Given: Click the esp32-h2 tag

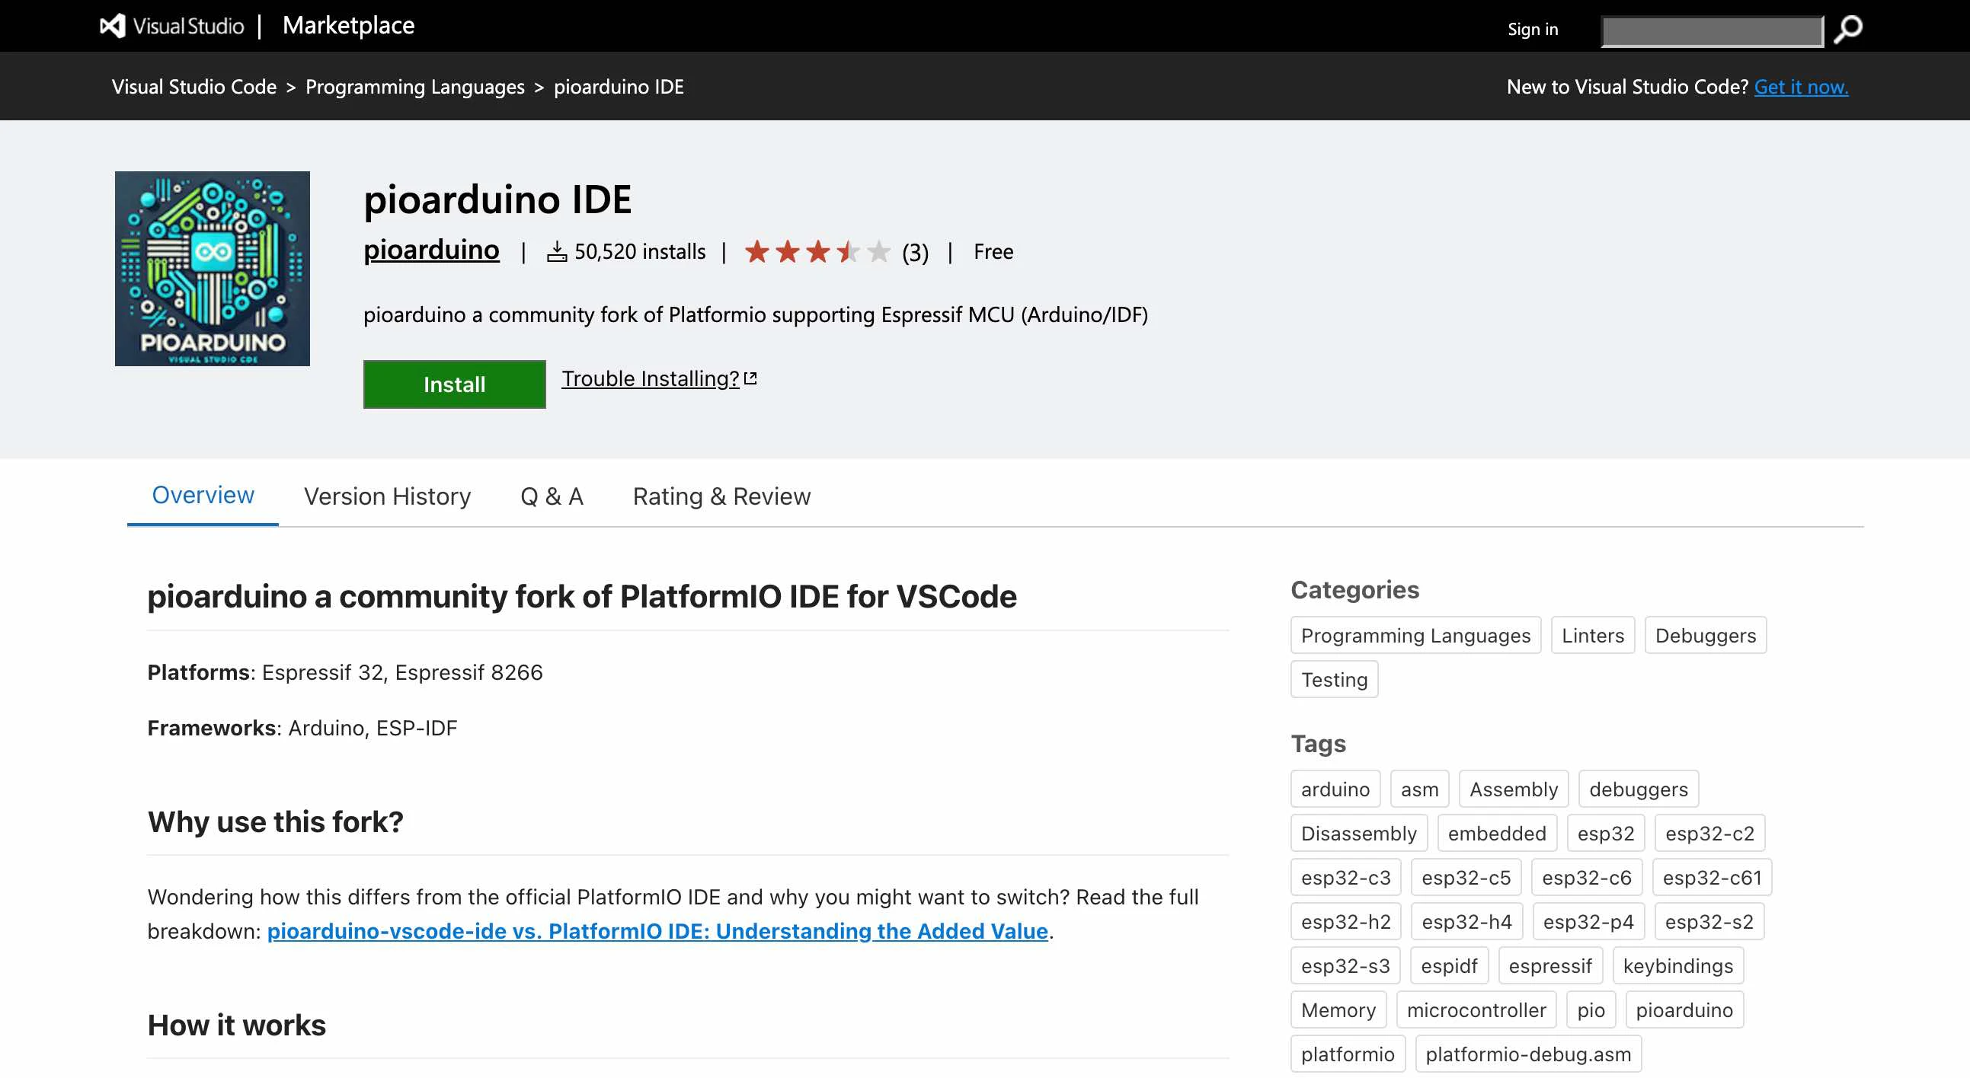Looking at the screenshot, I should coord(1346,921).
